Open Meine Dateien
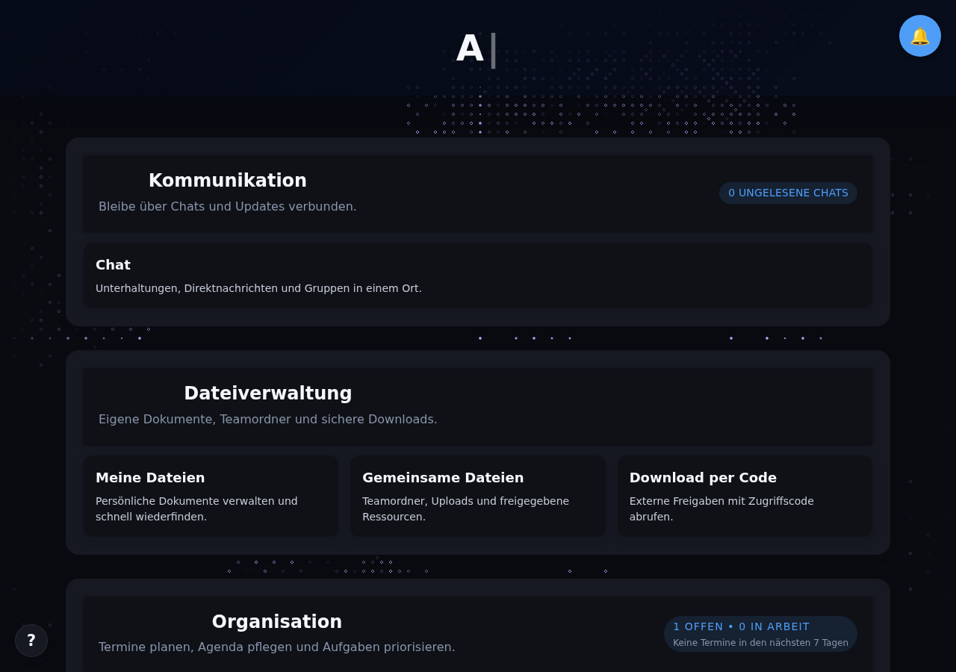The height and width of the screenshot is (672, 956). point(211,496)
